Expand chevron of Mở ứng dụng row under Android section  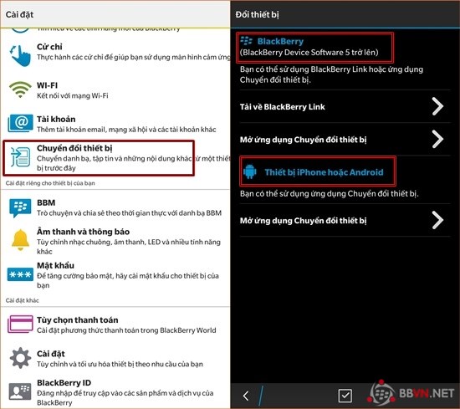click(x=437, y=220)
